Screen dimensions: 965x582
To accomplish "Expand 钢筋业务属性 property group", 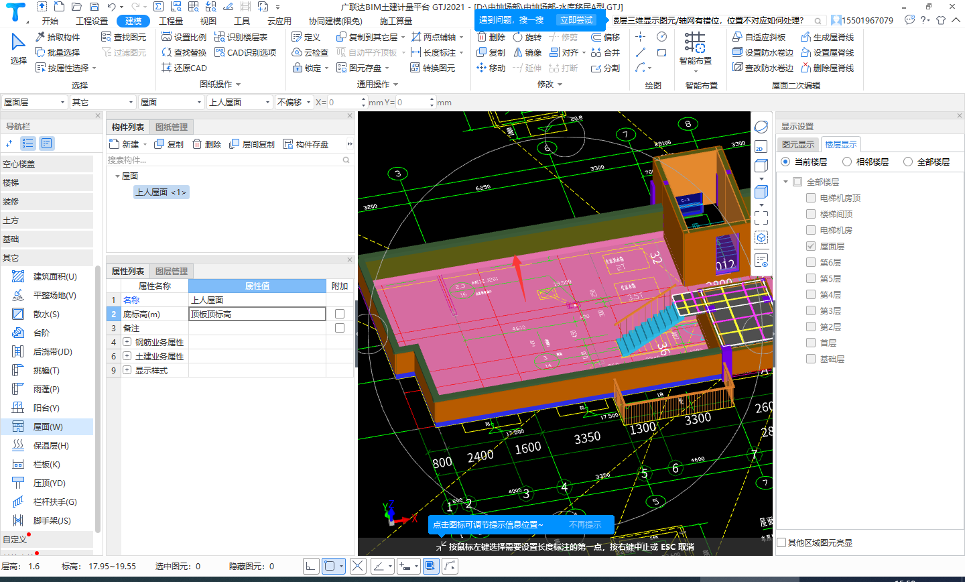I will click(x=127, y=342).
